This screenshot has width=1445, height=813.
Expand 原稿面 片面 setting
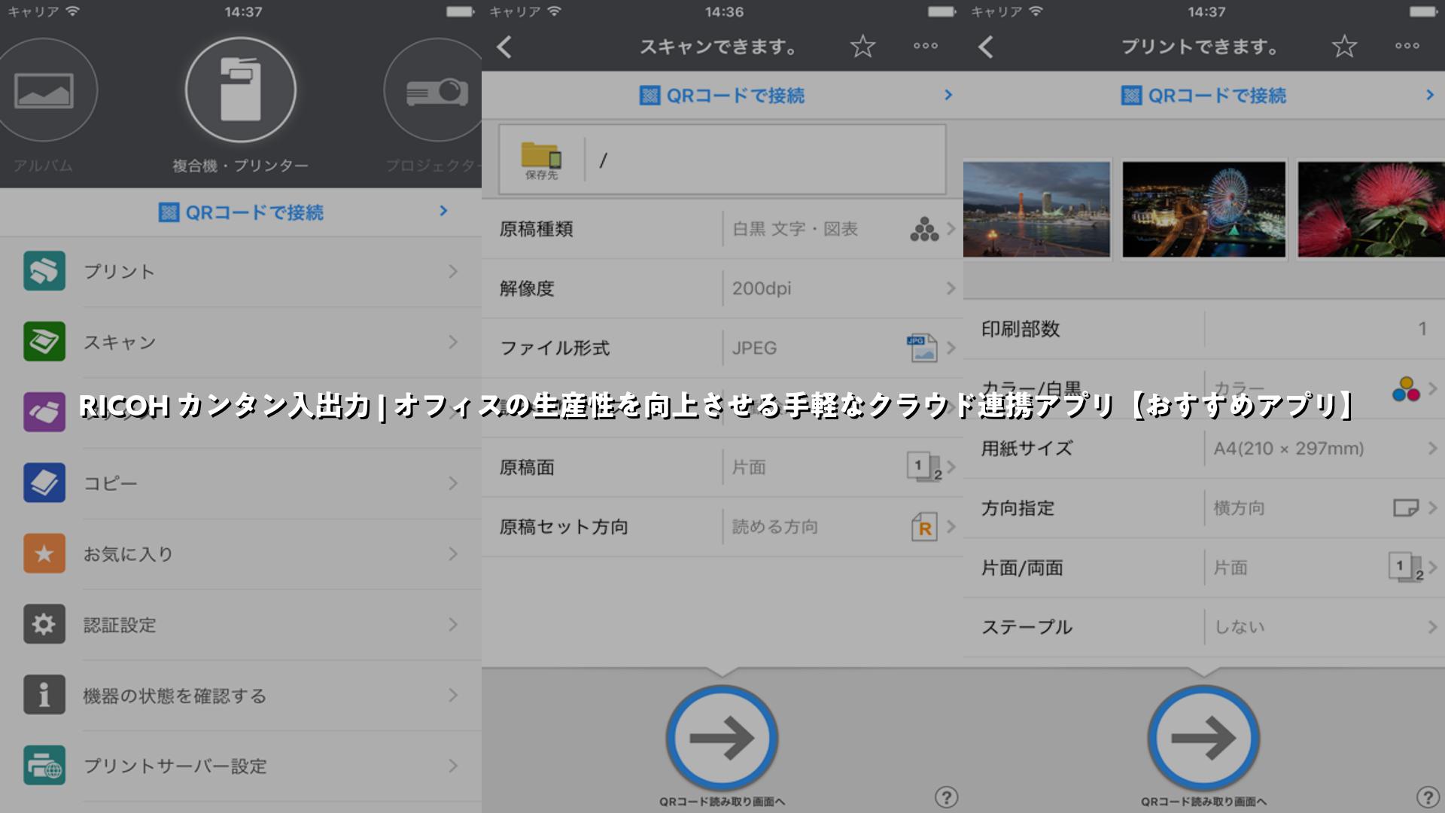[x=722, y=467]
